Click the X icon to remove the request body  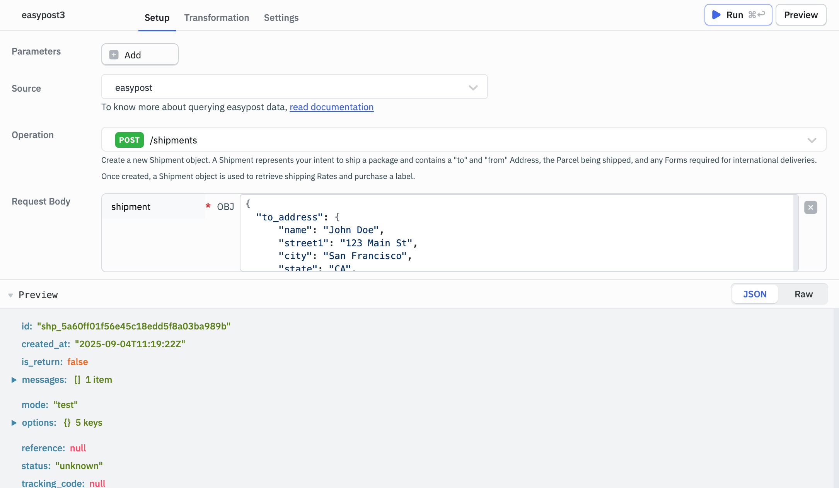tap(810, 207)
